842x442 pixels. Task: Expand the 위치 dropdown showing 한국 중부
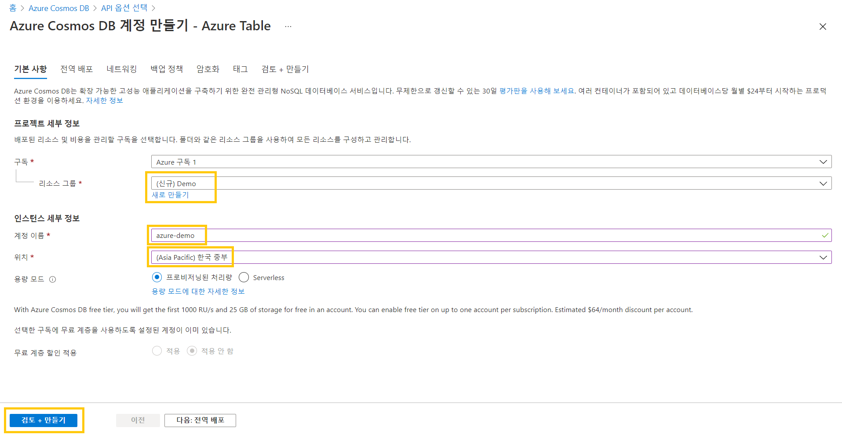tap(491, 257)
